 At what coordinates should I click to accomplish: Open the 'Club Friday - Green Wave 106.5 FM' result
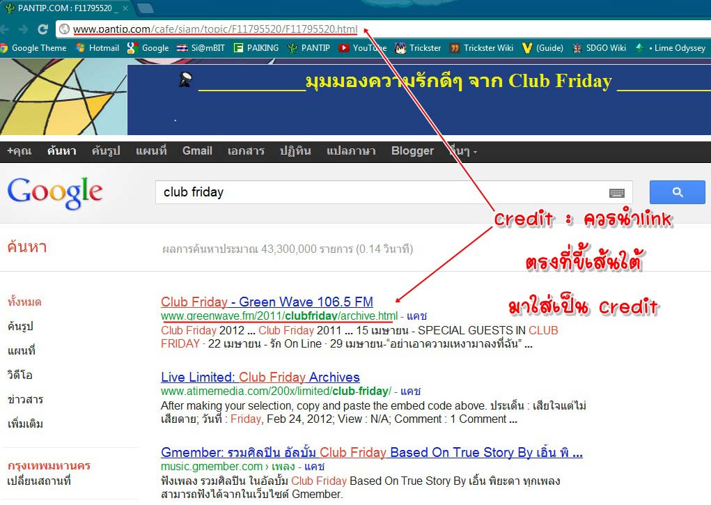pos(267,302)
